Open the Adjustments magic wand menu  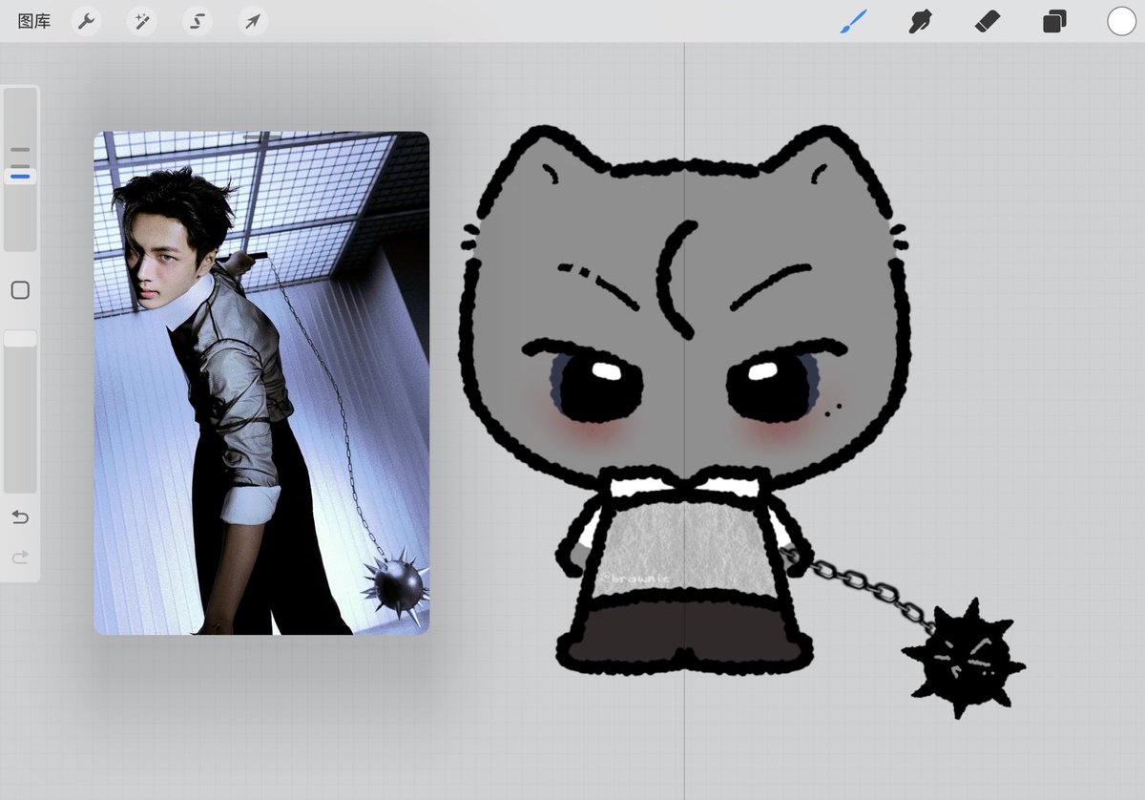[x=142, y=21]
